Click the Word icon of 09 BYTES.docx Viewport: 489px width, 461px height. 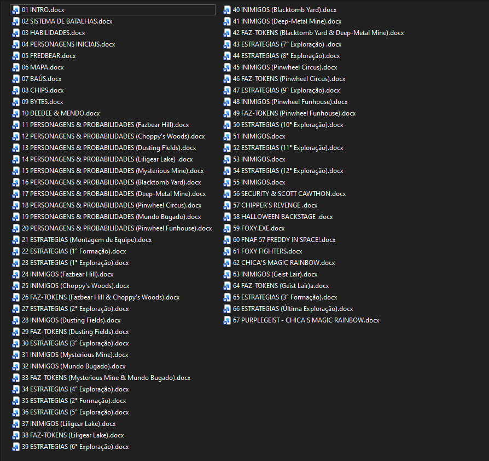(16, 102)
